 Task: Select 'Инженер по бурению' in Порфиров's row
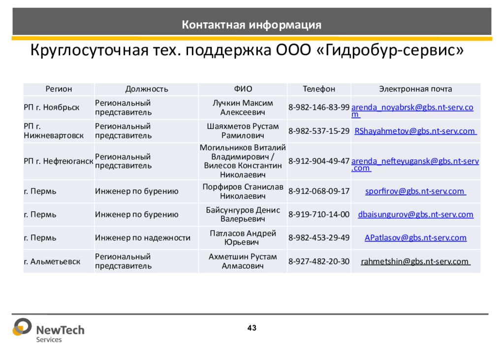(x=137, y=191)
